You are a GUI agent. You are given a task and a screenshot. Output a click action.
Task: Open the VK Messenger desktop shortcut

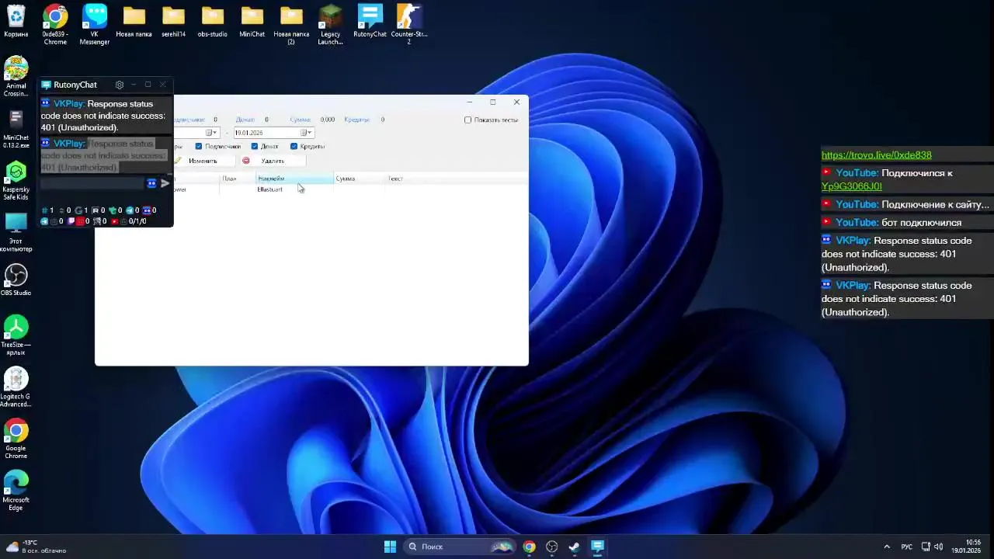[x=95, y=25]
